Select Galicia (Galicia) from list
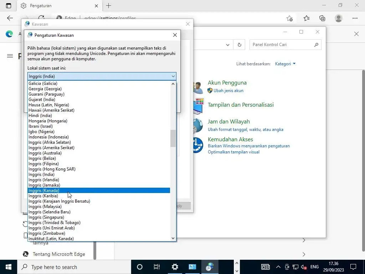This screenshot has width=365, height=274. [99, 83]
